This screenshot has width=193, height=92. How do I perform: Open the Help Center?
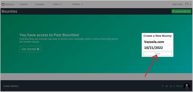[x=177, y=4]
